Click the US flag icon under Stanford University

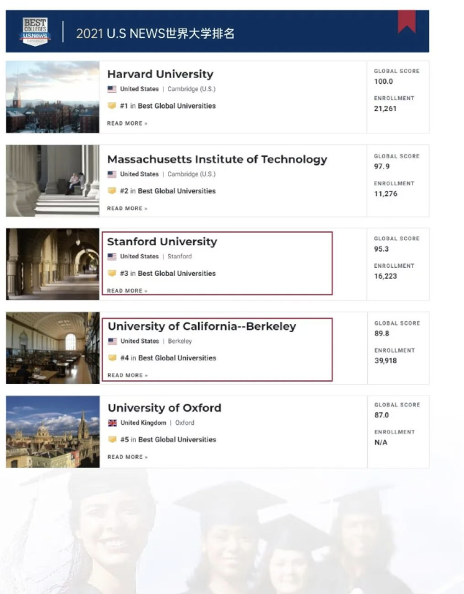click(112, 256)
